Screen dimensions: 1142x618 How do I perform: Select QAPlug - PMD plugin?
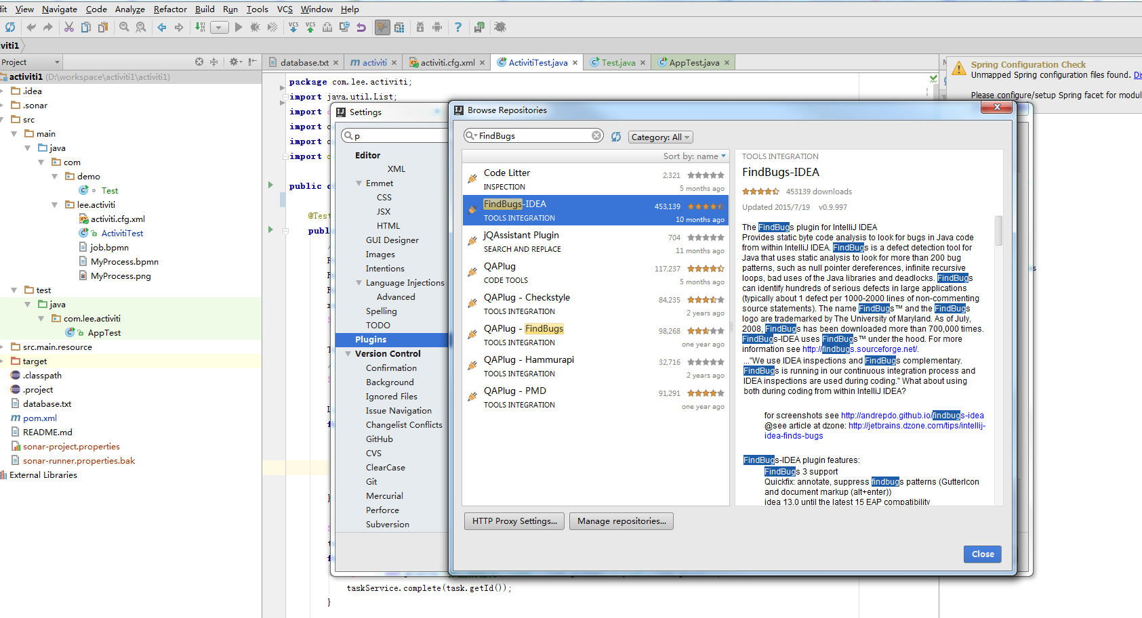pos(595,397)
